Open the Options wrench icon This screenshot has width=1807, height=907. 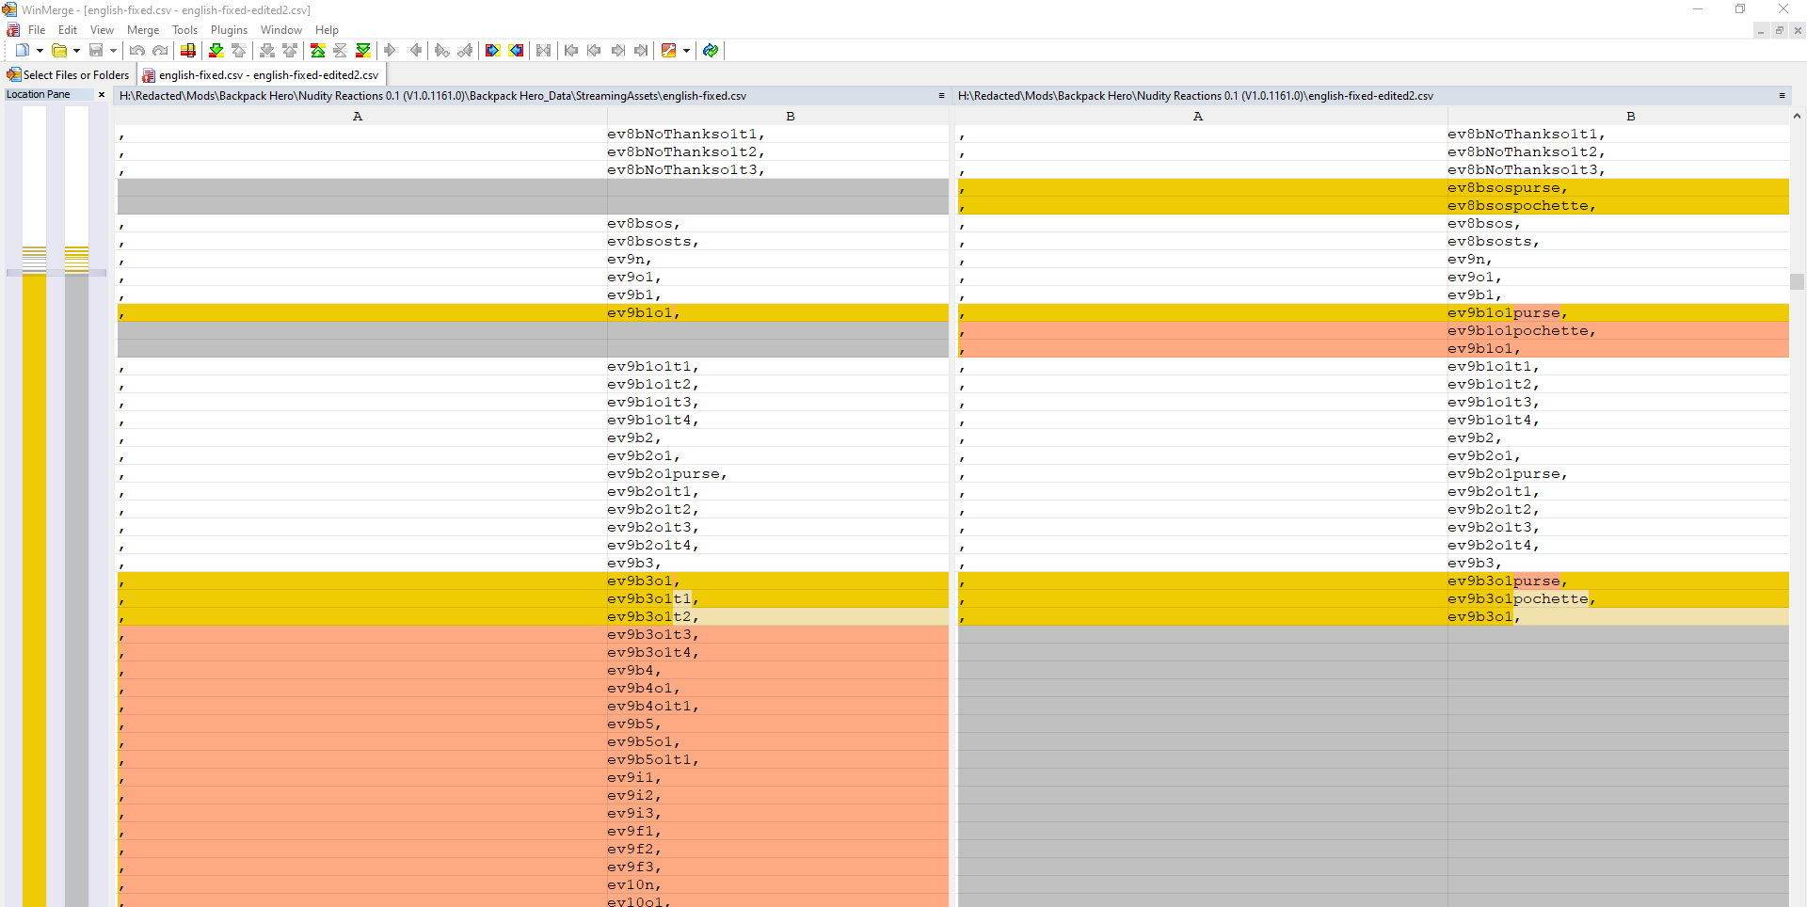(669, 50)
